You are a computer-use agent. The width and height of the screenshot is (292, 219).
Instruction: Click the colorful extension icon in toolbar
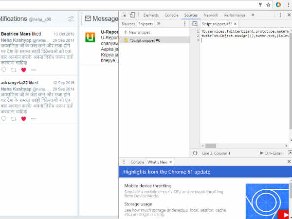pos(278,5)
